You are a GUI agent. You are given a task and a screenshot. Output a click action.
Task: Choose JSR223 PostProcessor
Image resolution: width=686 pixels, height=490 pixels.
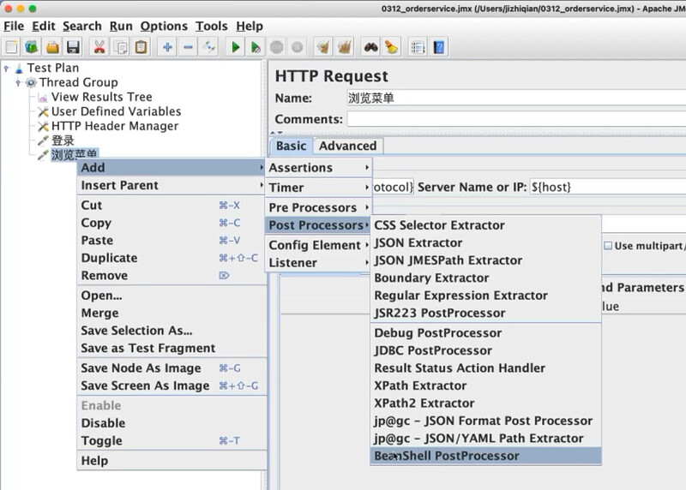[485, 313]
